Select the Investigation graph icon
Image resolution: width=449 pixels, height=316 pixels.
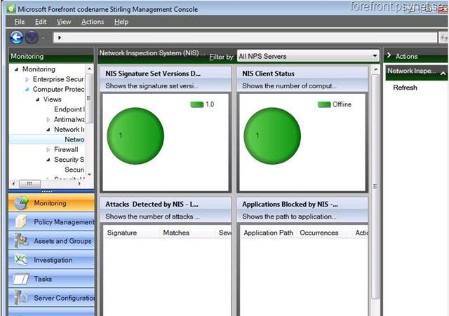(x=20, y=260)
